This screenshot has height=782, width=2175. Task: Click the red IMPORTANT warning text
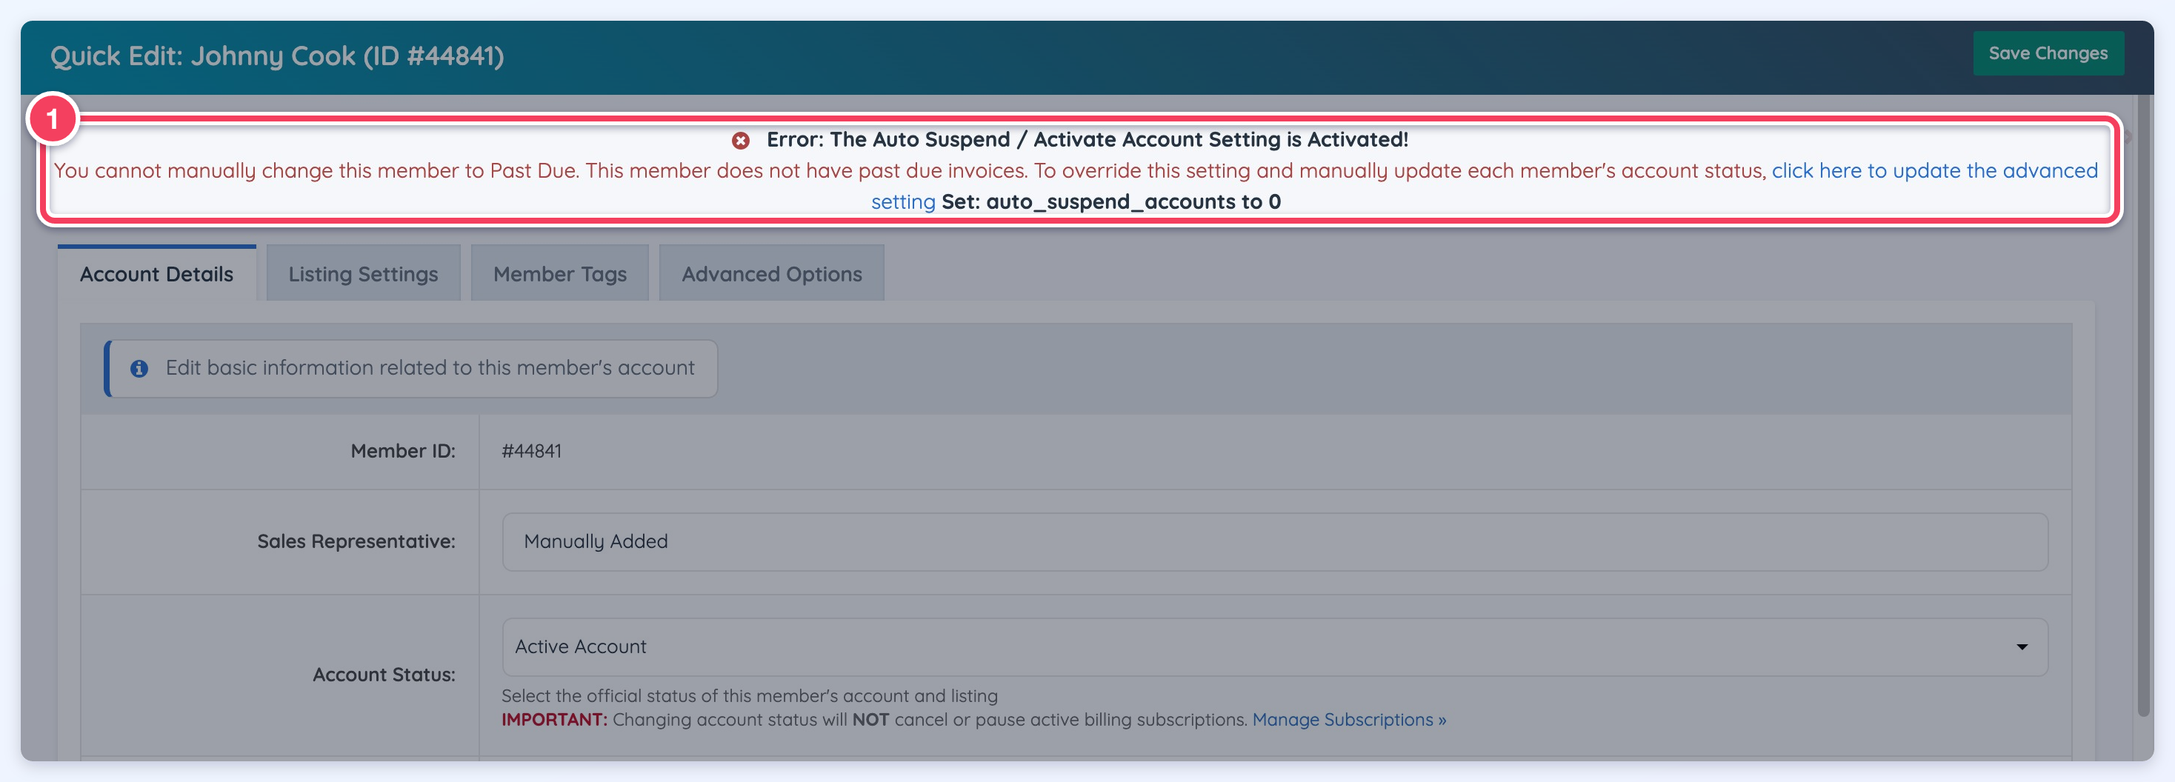[x=554, y=720]
